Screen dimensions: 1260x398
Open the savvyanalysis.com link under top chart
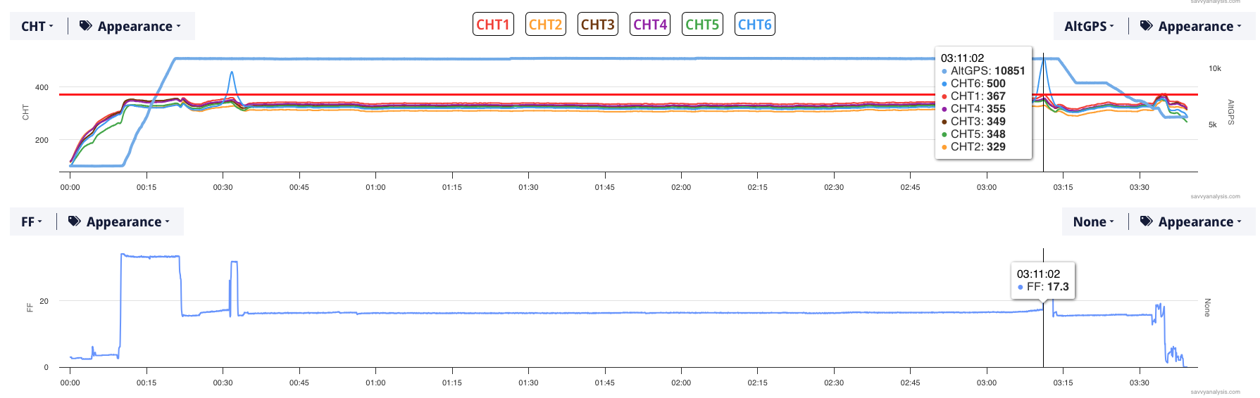[1215, 197]
